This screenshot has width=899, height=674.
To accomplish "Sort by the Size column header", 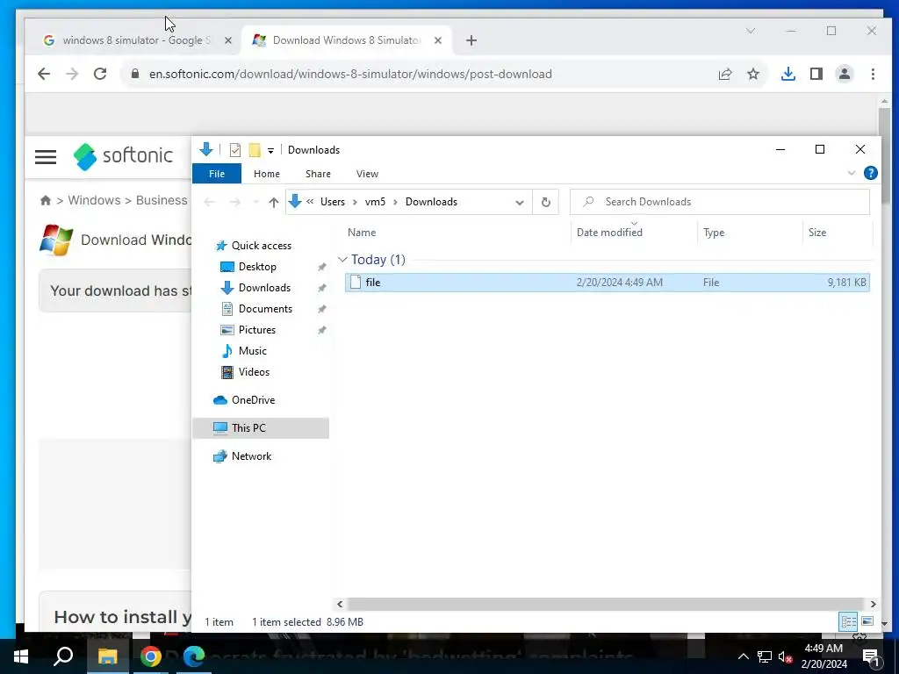I will [x=817, y=232].
